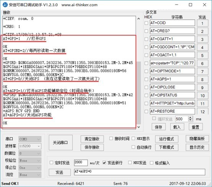Enable HEX checkbox for AT+CREG? row
This screenshot has height=187, width=212.
(146, 31)
